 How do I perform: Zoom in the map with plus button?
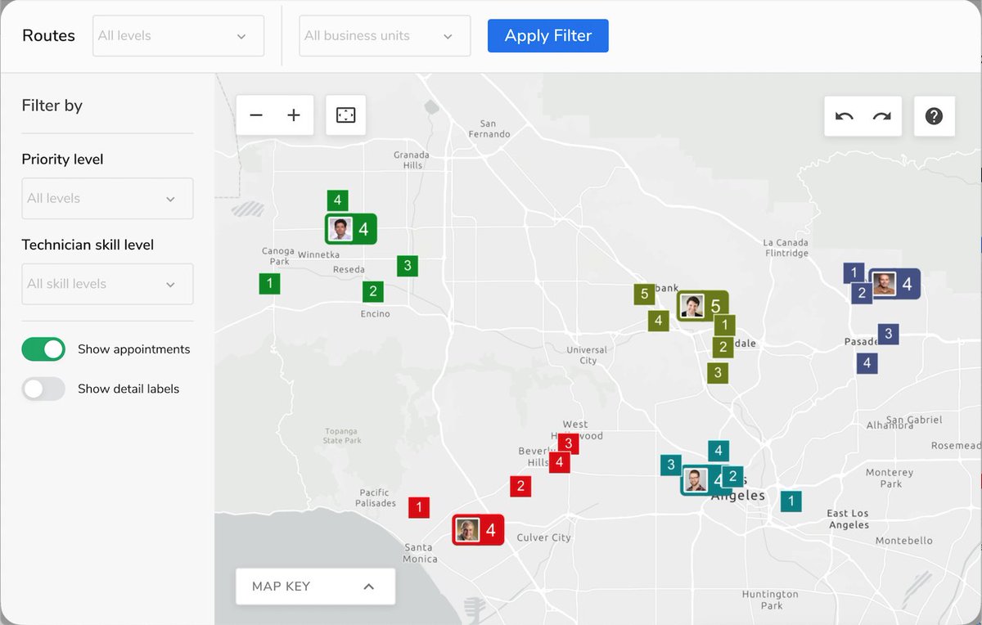(x=294, y=115)
